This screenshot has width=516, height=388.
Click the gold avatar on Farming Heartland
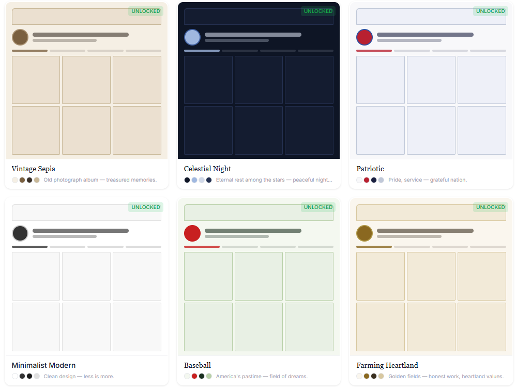click(364, 233)
